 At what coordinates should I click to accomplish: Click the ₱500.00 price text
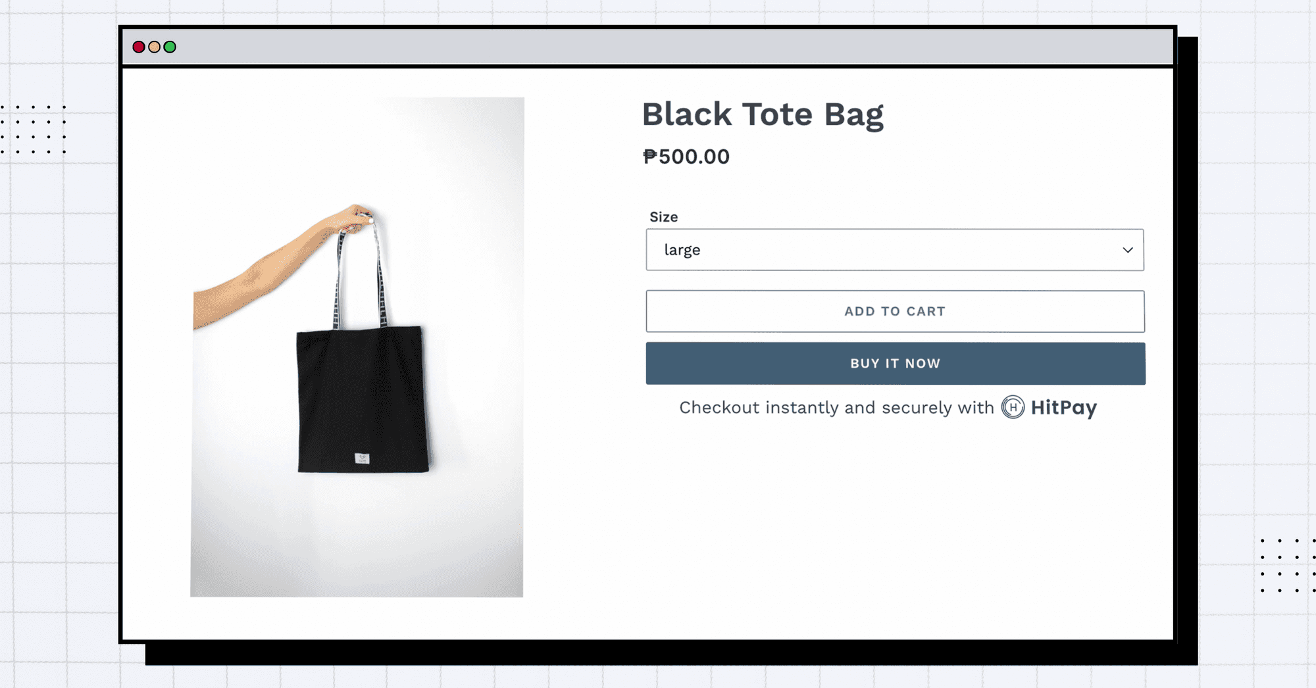coord(686,157)
